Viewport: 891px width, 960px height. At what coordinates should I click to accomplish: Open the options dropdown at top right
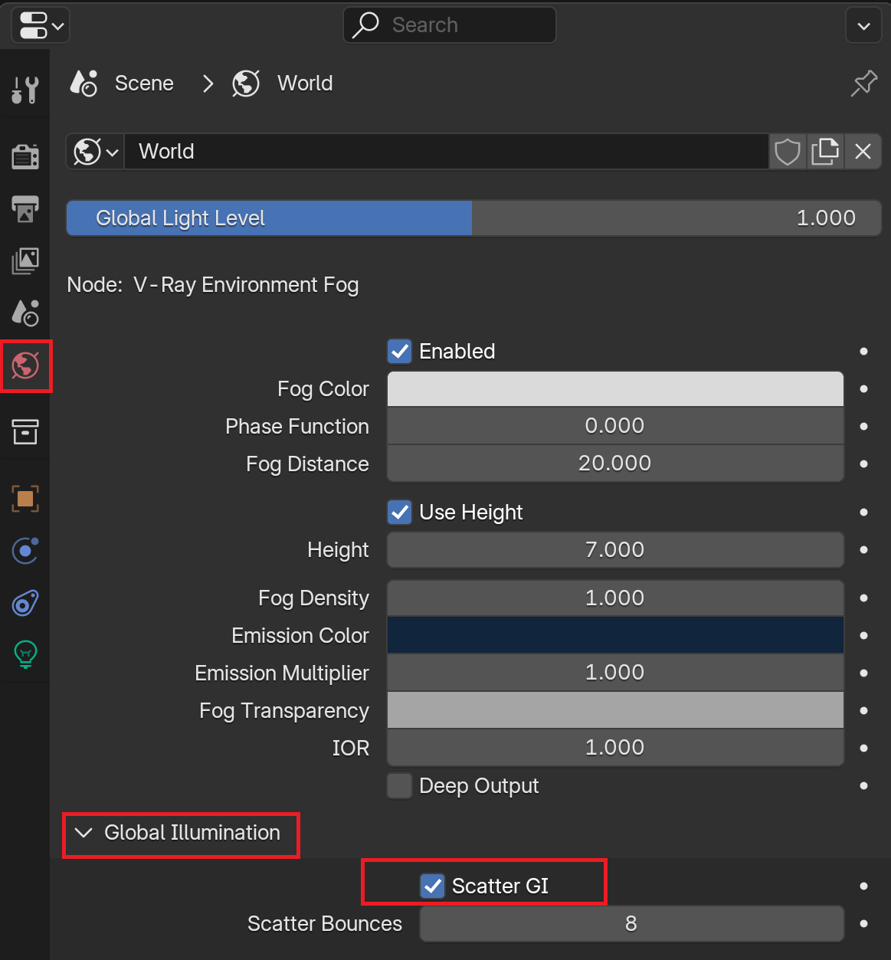(863, 26)
